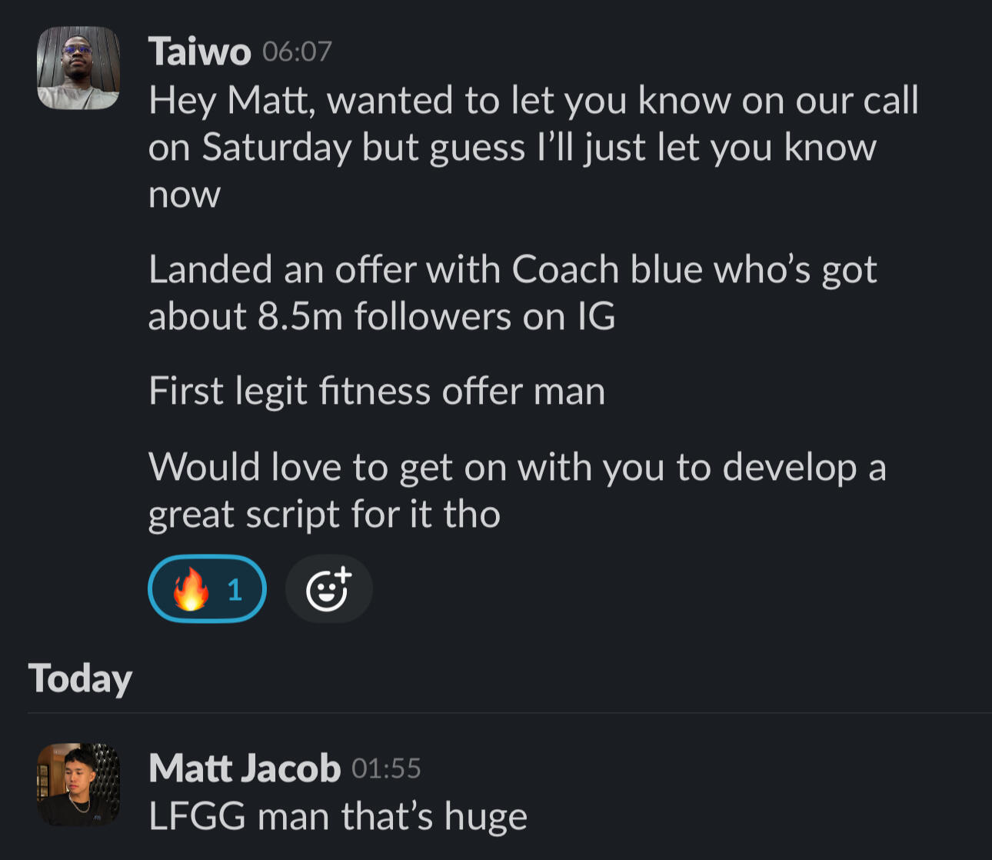
Task: Click the "8.5m" follower count text
Action: coord(300,317)
